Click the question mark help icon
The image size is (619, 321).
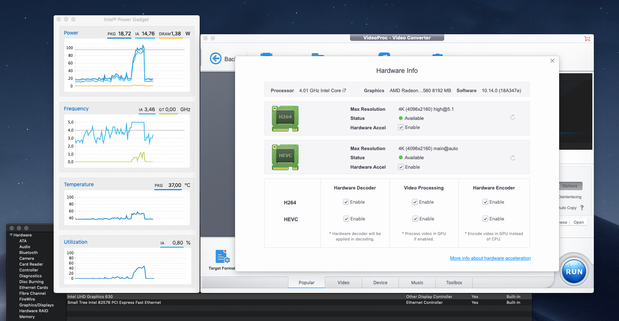coord(582,208)
